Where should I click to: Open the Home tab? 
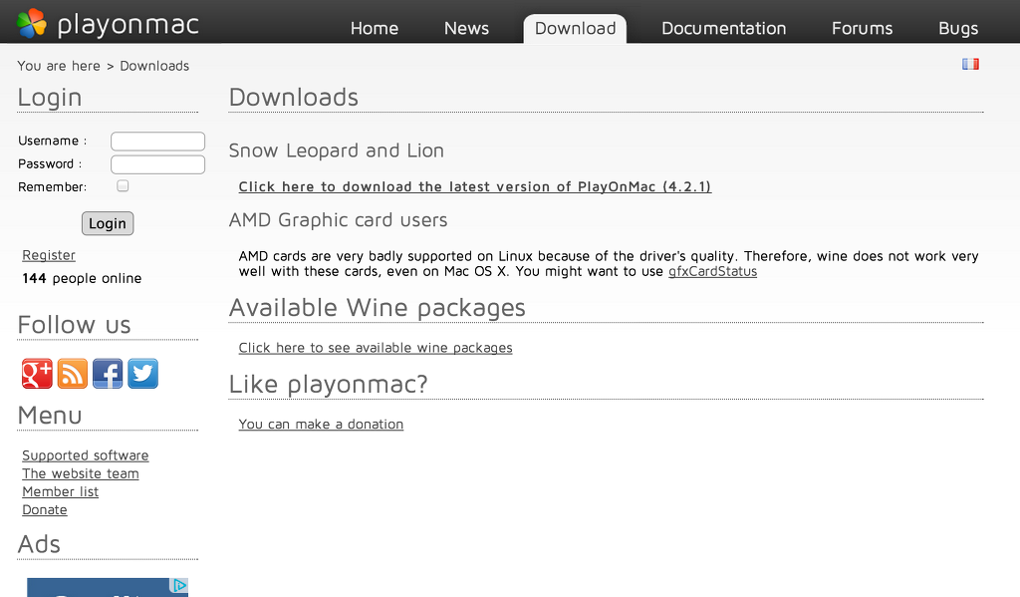(375, 29)
